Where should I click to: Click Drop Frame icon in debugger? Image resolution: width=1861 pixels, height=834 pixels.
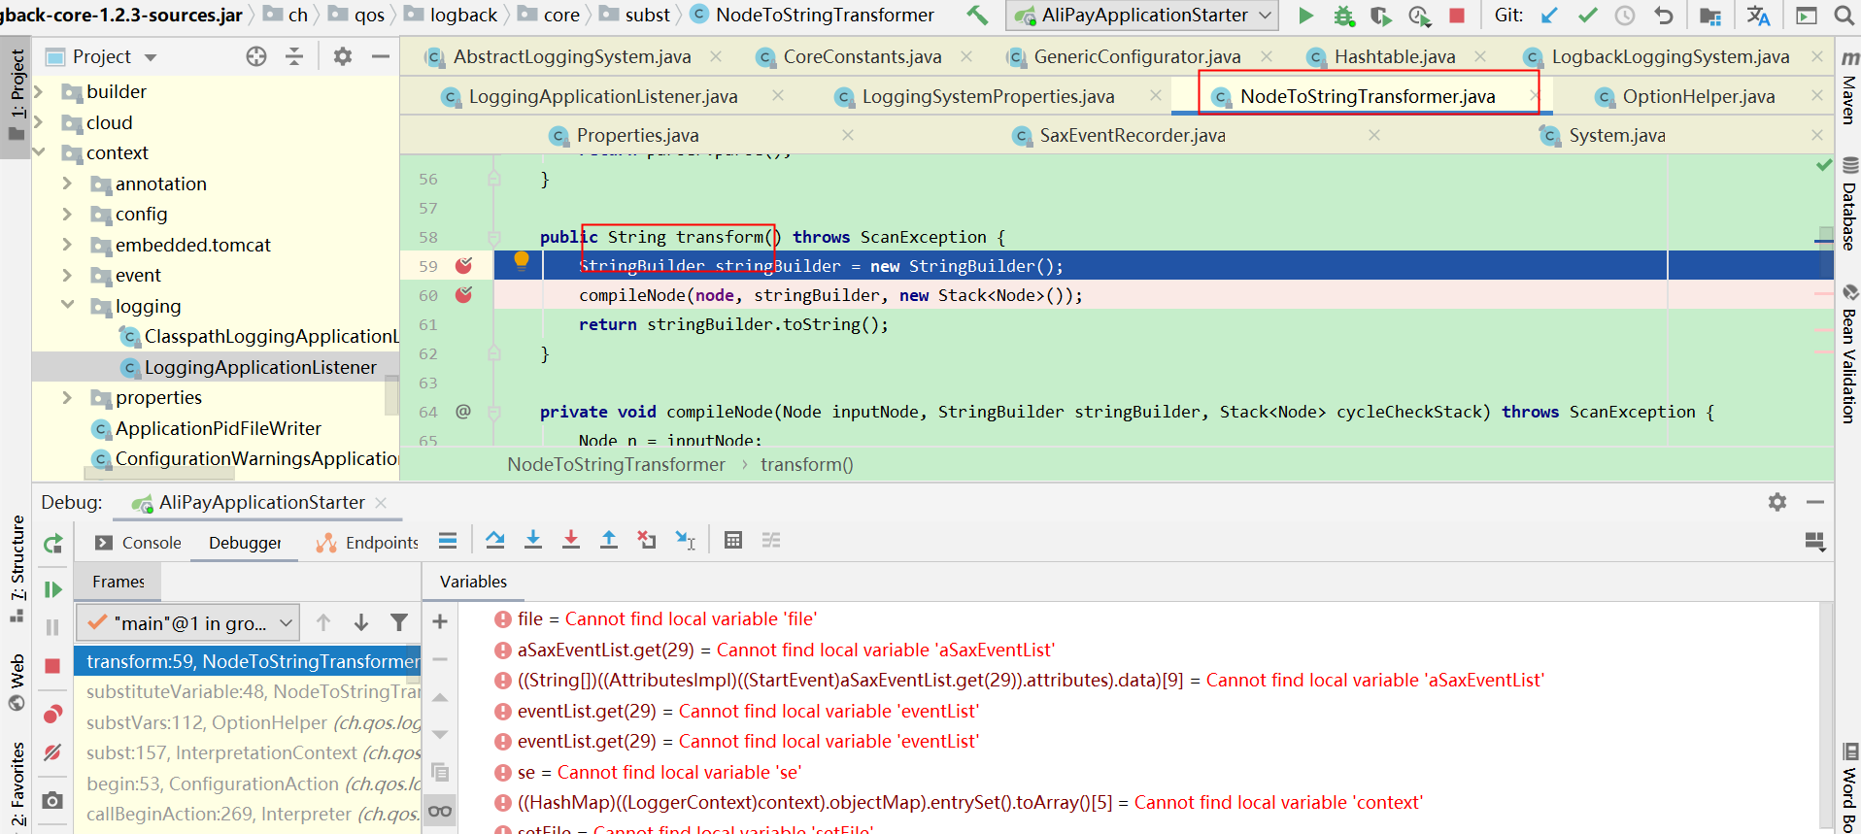click(647, 540)
